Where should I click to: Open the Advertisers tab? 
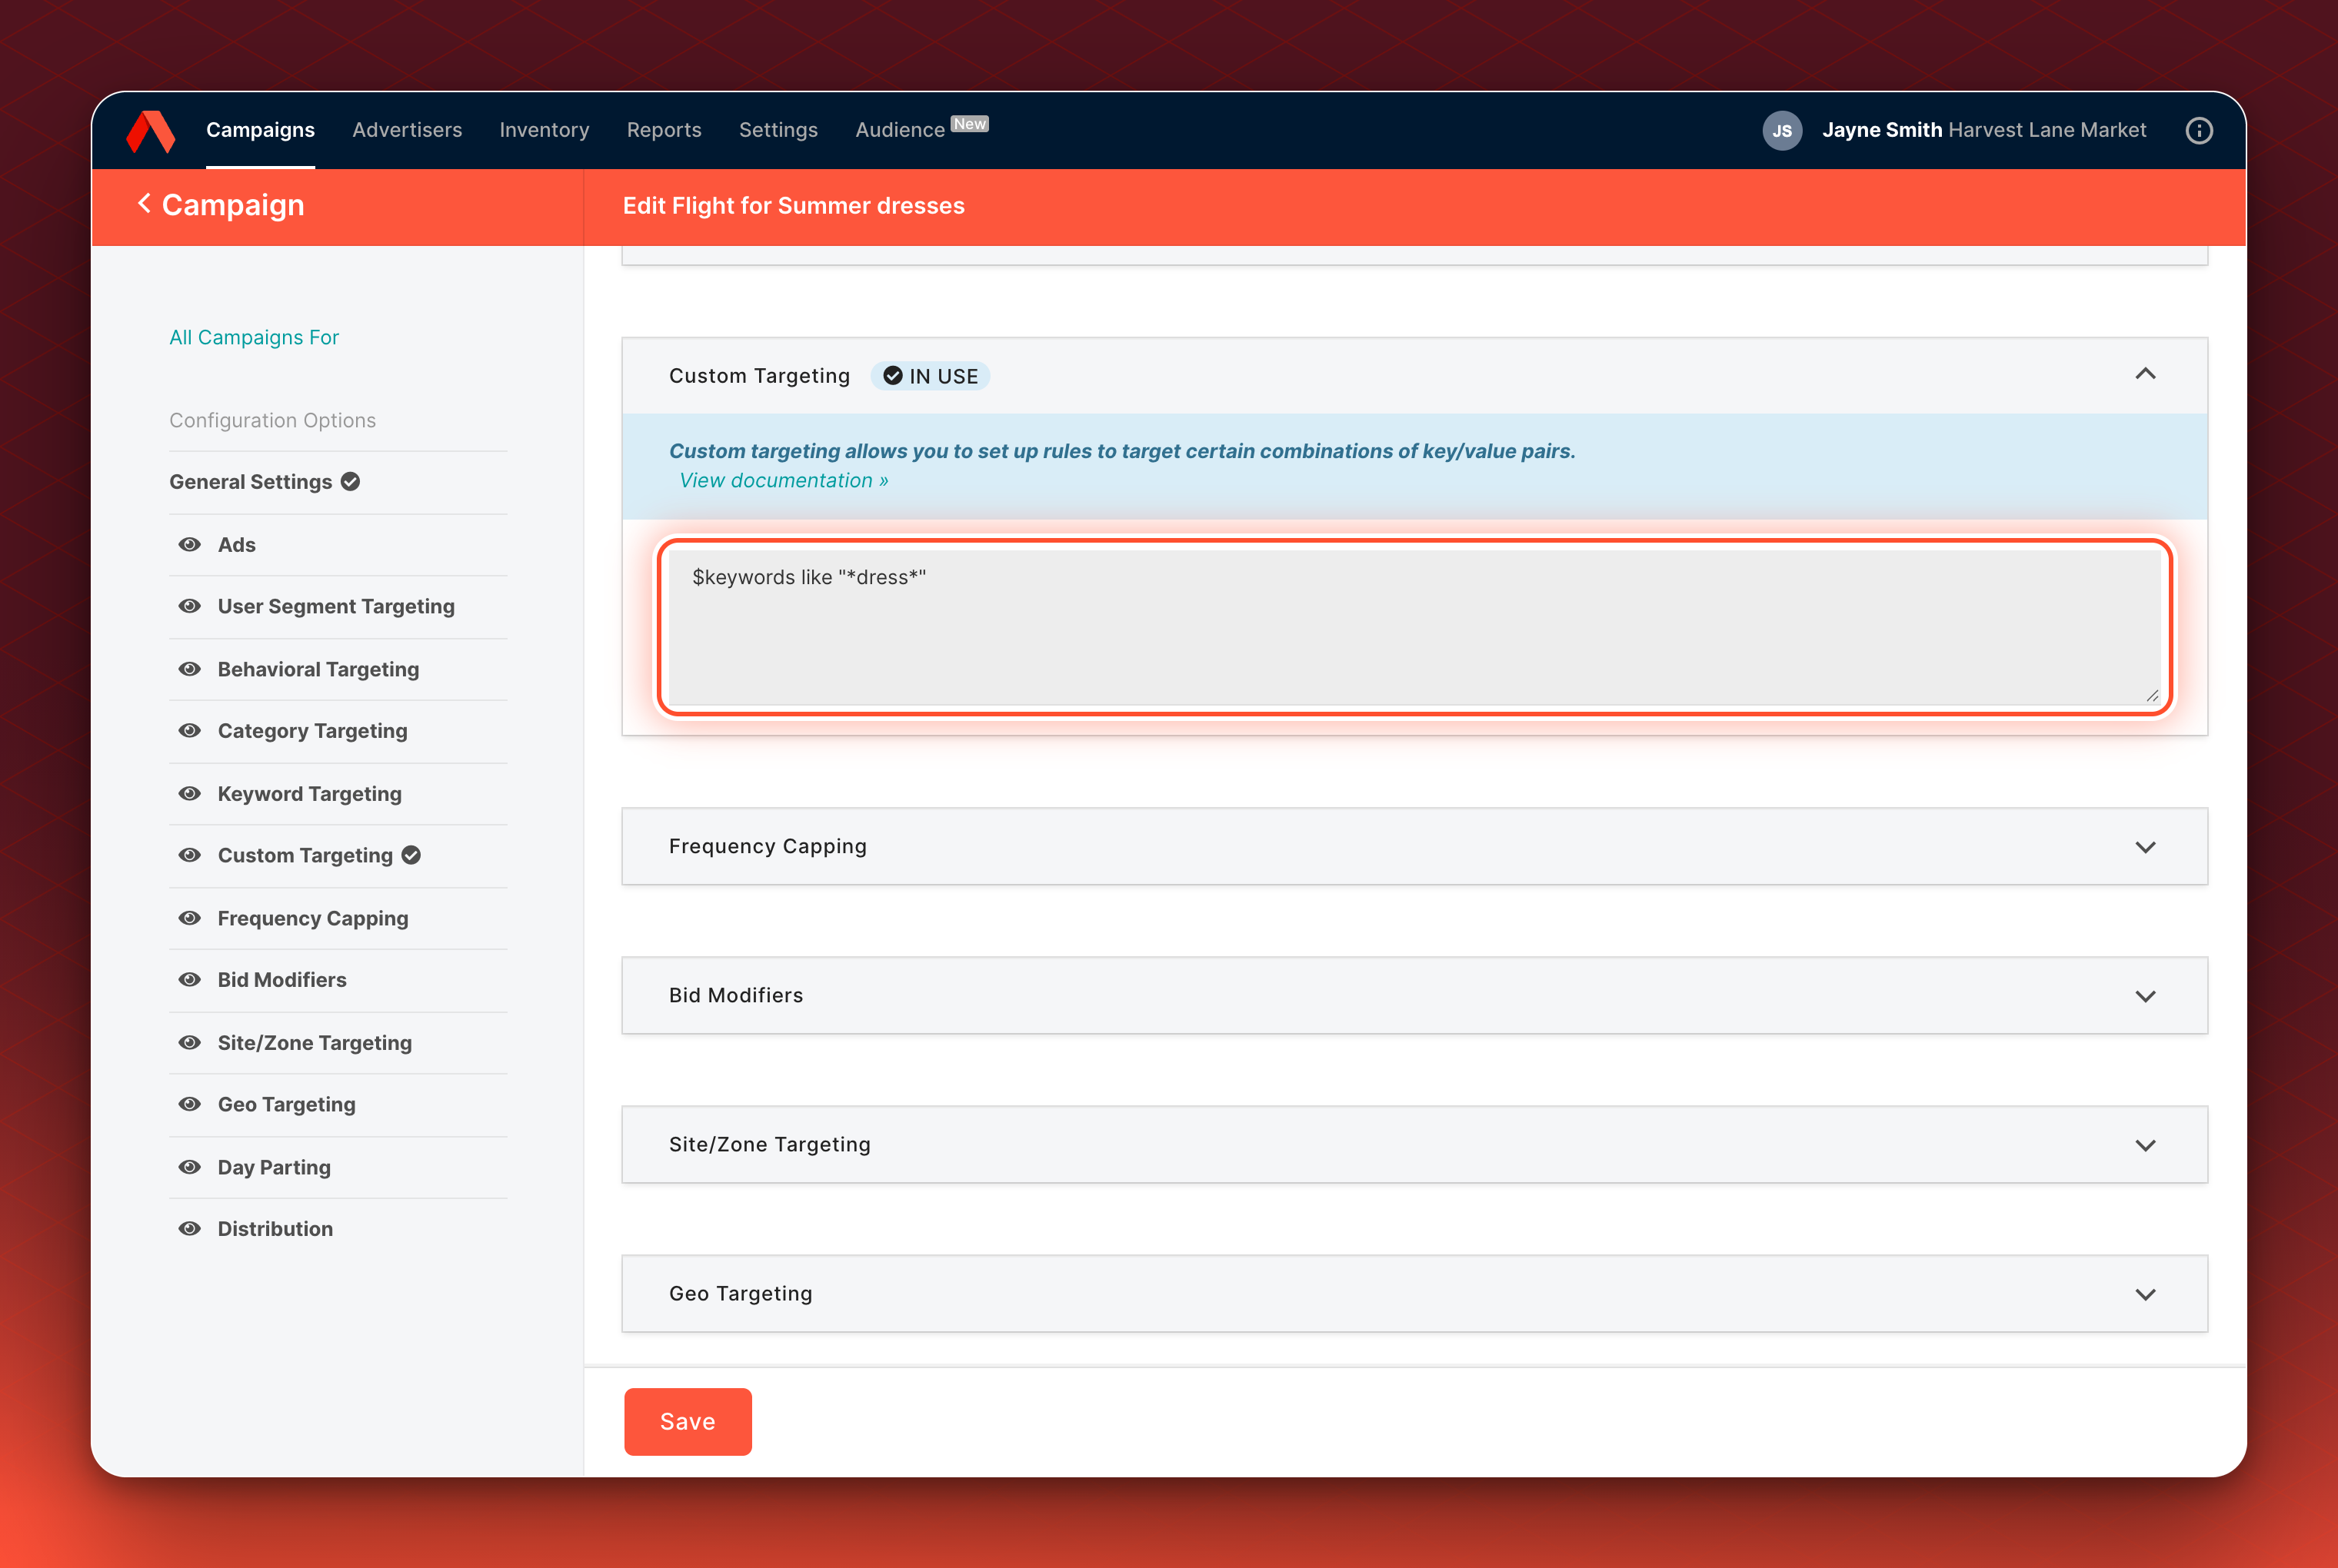(407, 130)
